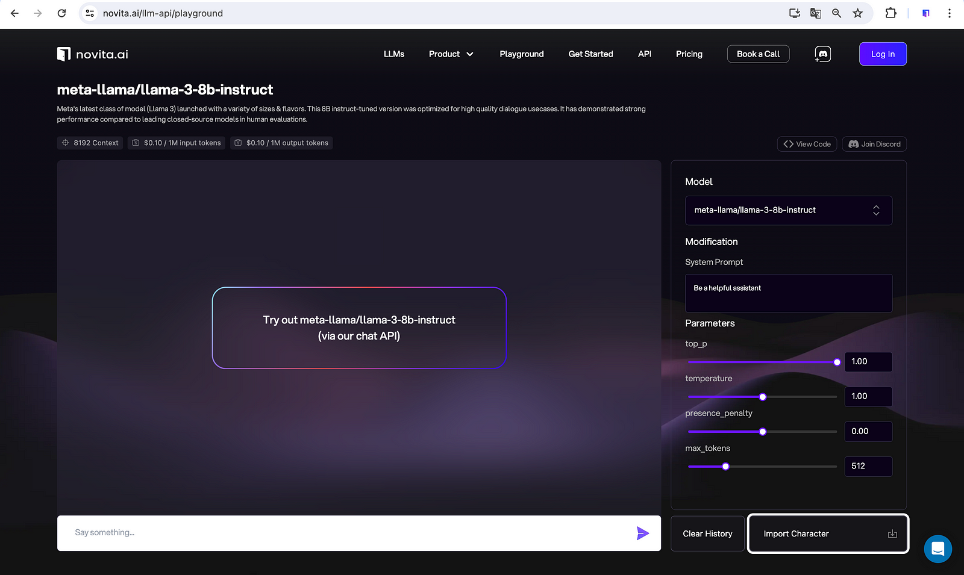Screen dimensions: 964x575
Task: Open the Get Started page
Action: coord(591,54)
